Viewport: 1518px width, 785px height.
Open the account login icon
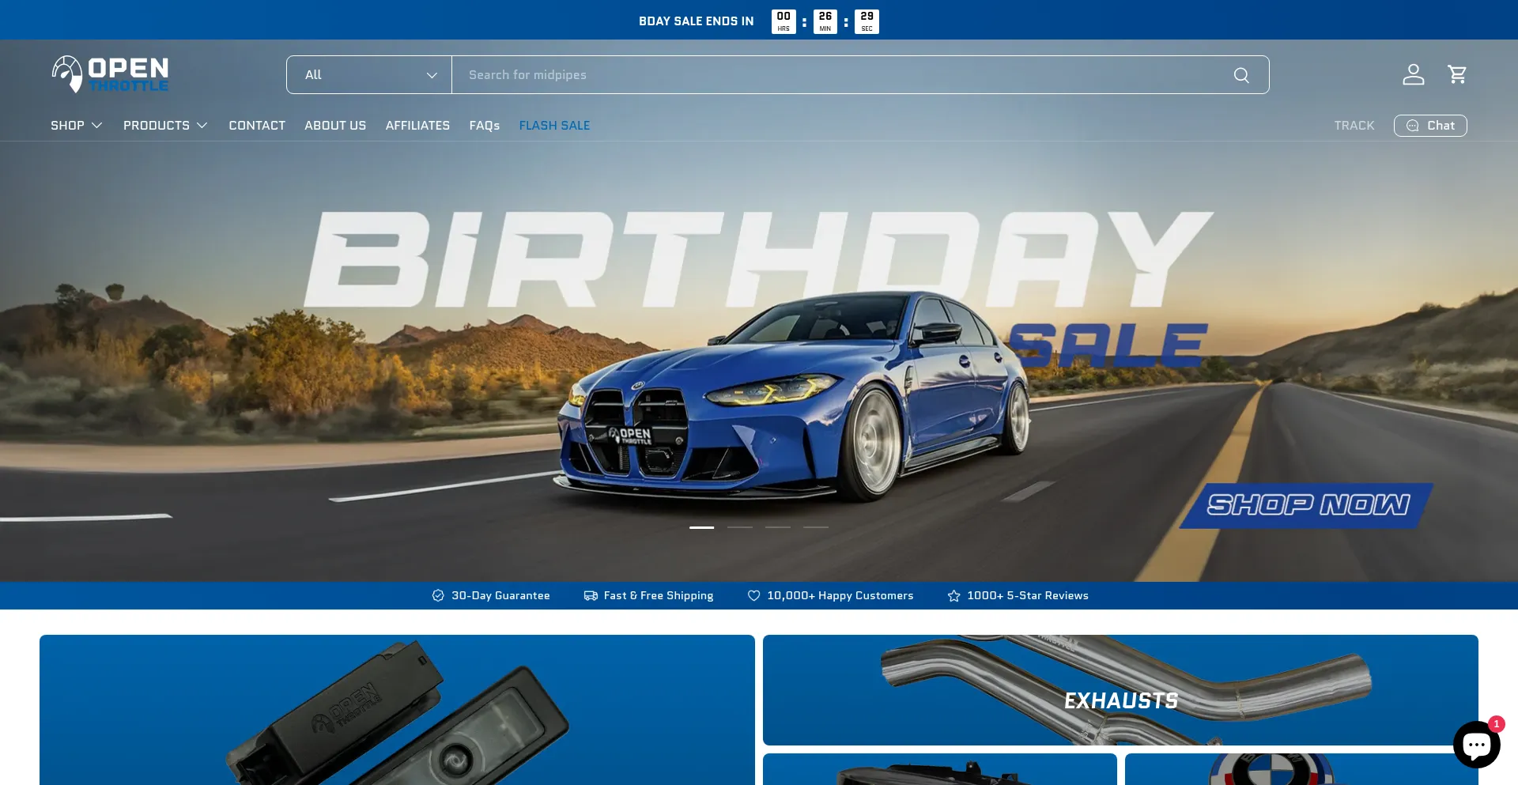[x=1413, y=74]
